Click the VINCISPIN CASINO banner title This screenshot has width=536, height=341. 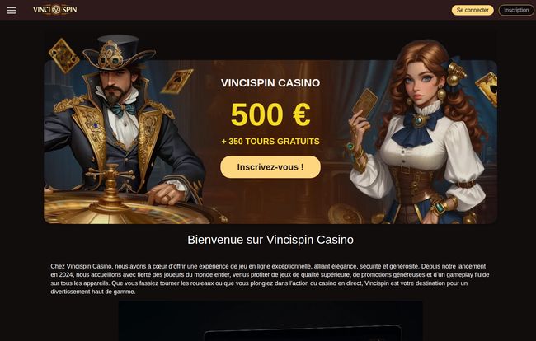pyautogui.click(x=270, y=83)
